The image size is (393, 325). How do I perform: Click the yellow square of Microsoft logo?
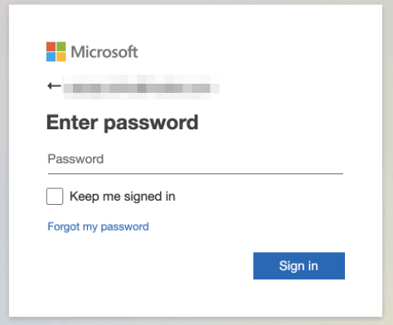tap(61, 57)
